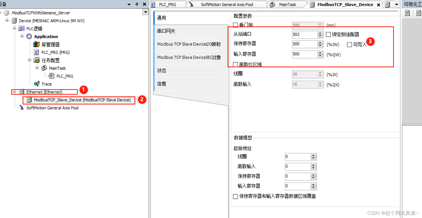Click the 从站端口 field showing 502
422x218 pixels.
point(305,34)
